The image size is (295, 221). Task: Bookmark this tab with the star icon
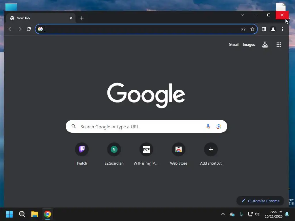click(x=252, y=29)
